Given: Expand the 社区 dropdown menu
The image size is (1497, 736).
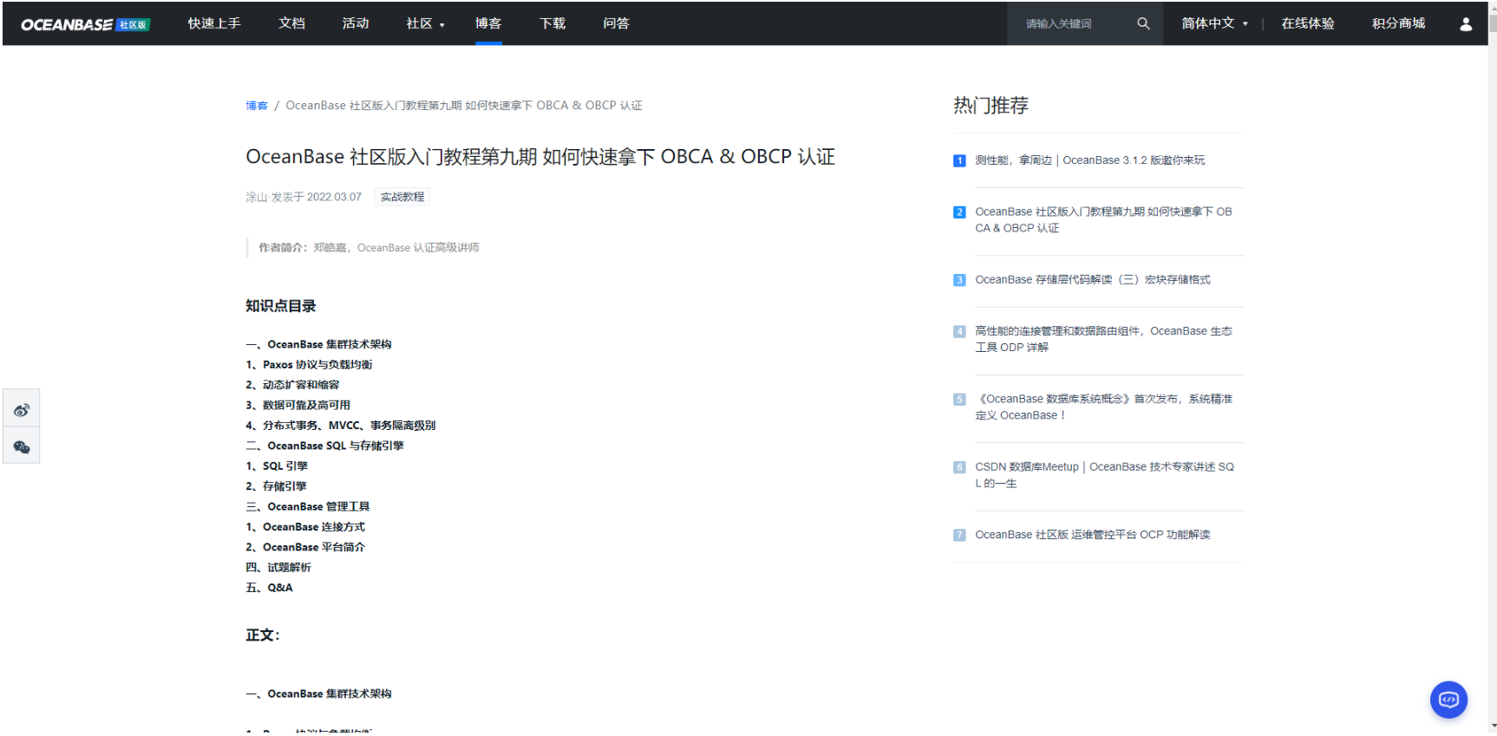Looking at the screenshot, I should pos(425,23).
